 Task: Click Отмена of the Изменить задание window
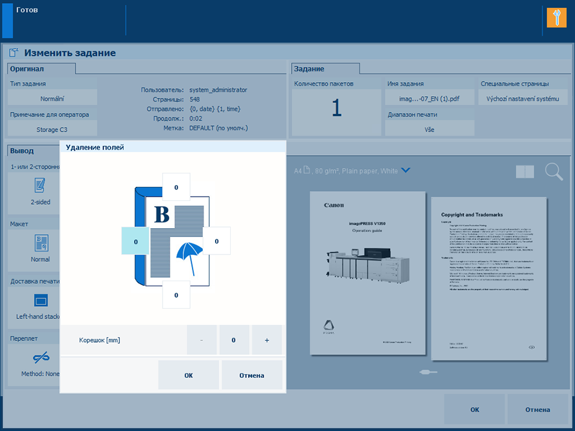coord(538,409)
